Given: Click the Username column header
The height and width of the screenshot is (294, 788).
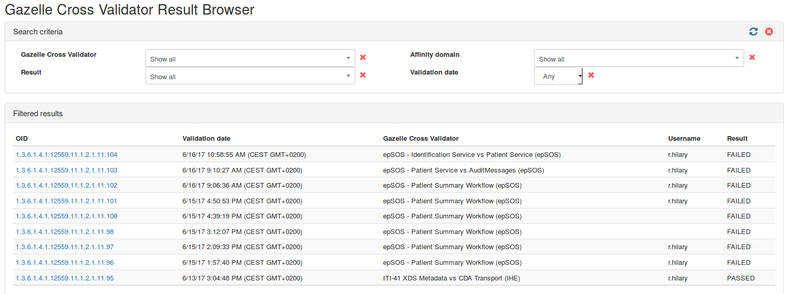Looking at the screenshot, I should pyautogui.click(x=684, y=139).
